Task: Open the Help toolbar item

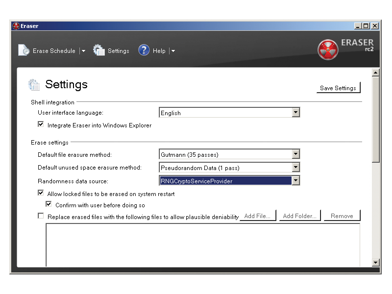Action: pos(159,51)
